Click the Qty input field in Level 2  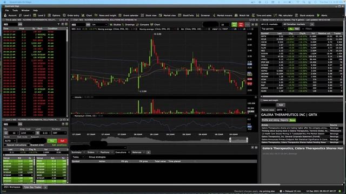14,133
